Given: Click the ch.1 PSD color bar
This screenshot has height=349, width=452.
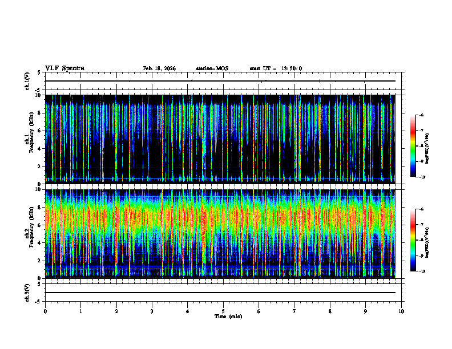Looking at the screenshot, I should click(413, 146).
